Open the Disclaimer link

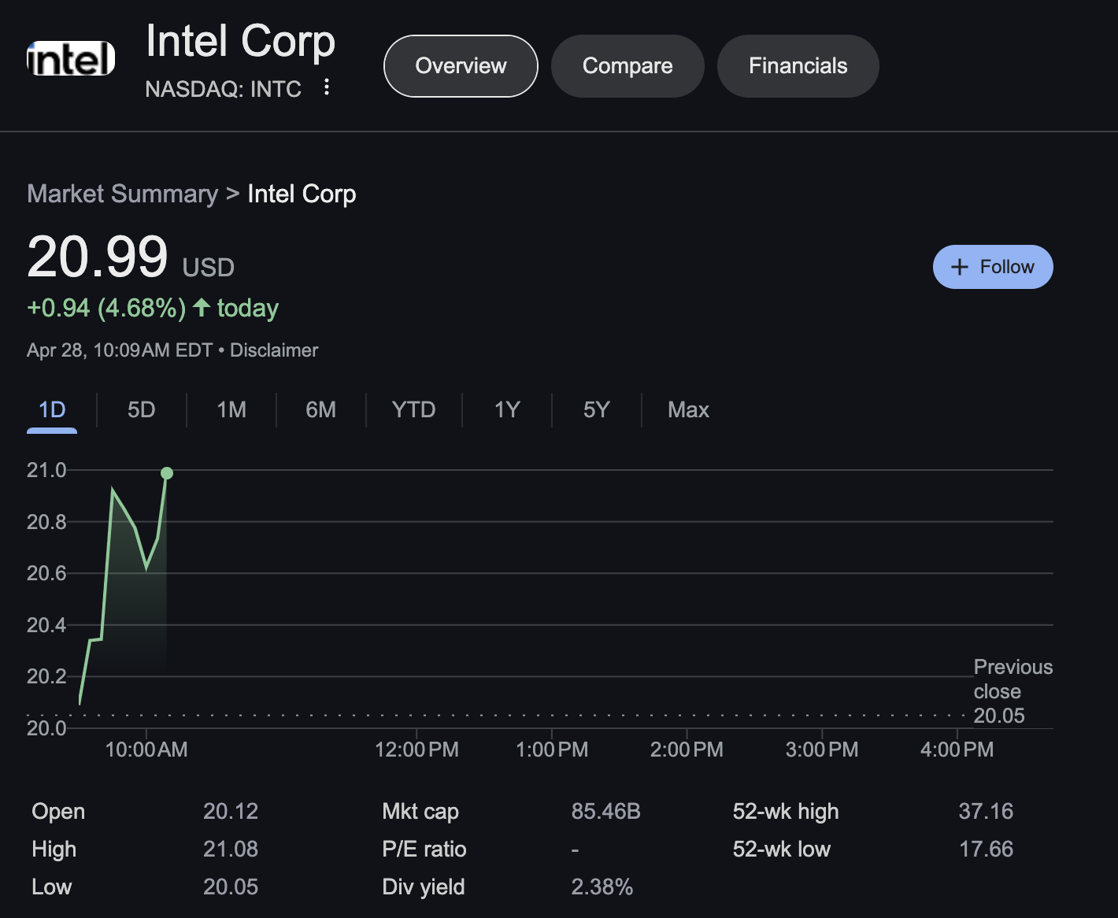274,350
